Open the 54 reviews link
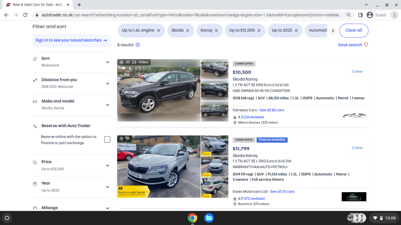Screen dimensions: 401x225 (x=254, y=117)
